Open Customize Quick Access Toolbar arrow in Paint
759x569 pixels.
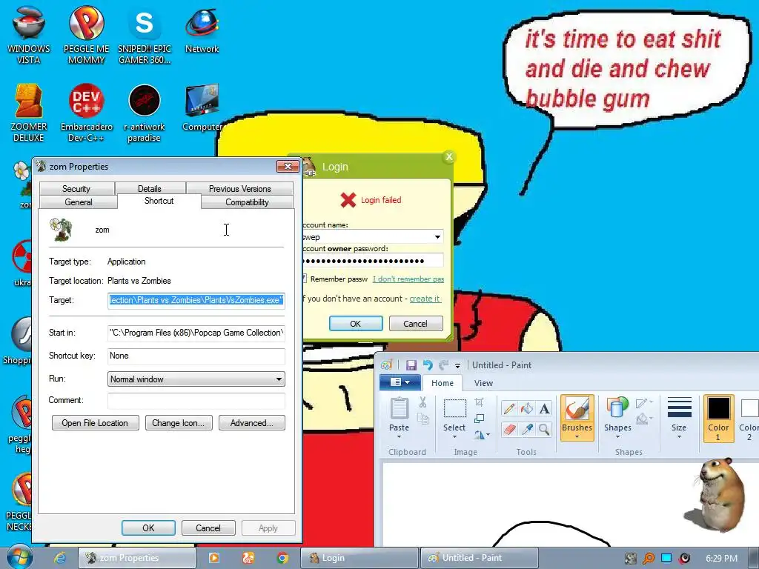(x=457, y=366)
